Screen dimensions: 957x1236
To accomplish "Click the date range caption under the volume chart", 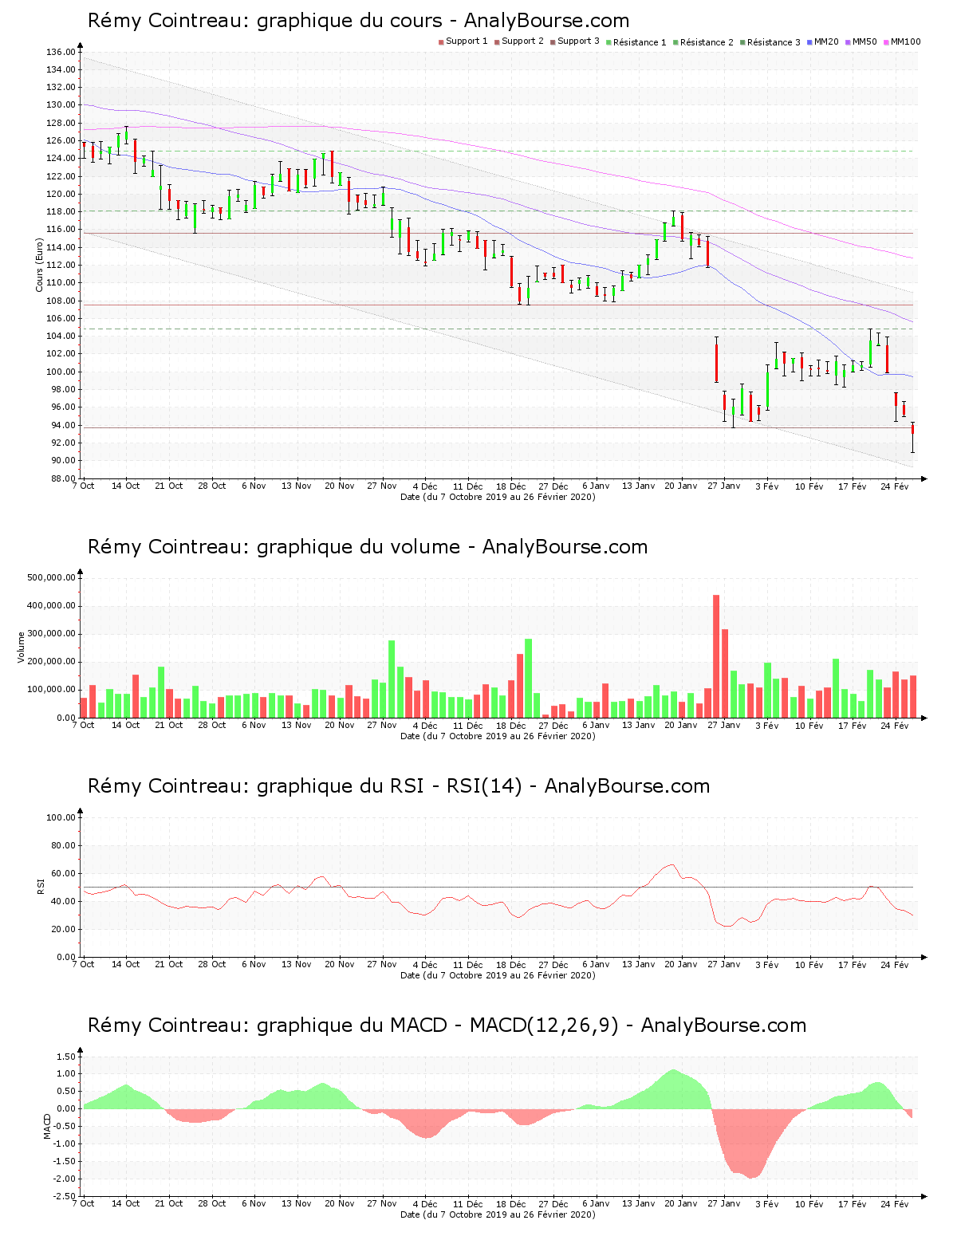I will pos(498,736).
